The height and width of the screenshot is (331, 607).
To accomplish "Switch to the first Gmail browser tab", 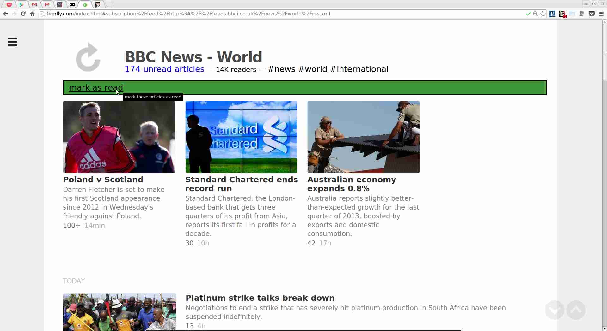I will [x=34, y=4].
